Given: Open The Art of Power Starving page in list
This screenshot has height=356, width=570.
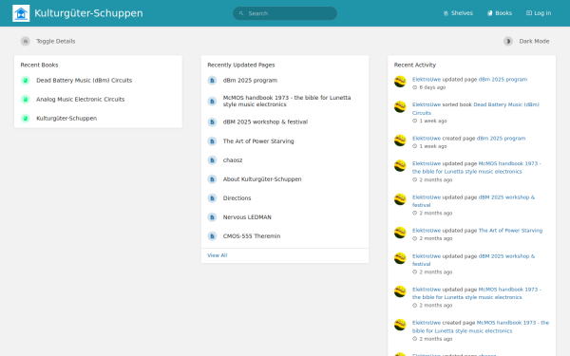Looking at the screenshot, I should pos(258,141).
